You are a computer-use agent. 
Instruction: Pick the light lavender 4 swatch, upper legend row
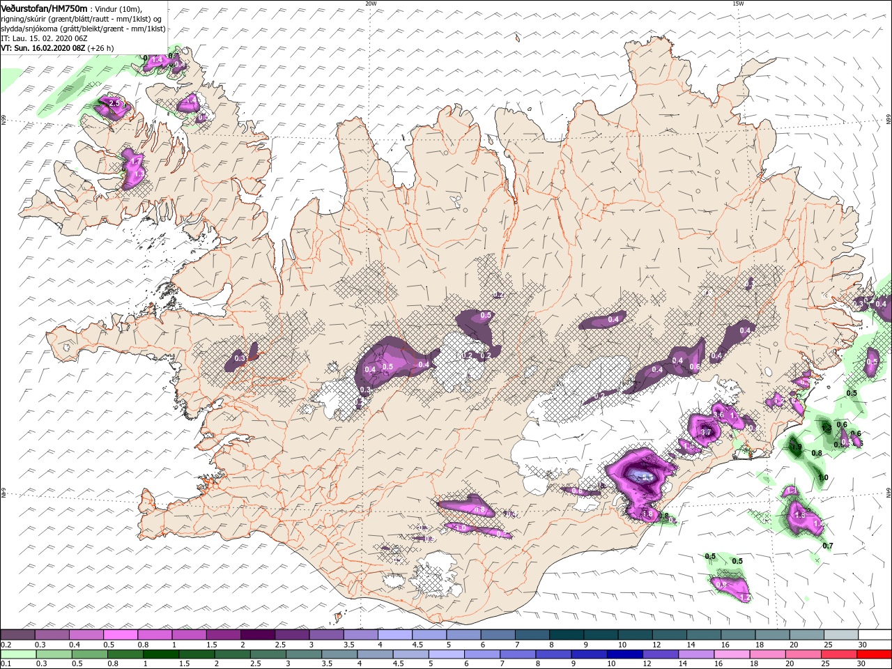click(x=394, y=635)
